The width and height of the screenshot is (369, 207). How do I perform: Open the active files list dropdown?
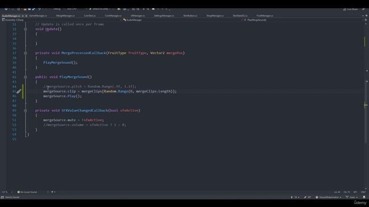tap(363, 16)
